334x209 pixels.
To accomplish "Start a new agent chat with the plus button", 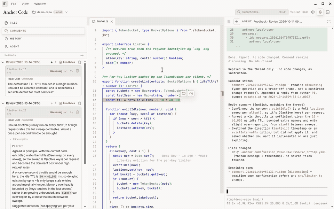I will pyautogui.click(x=237, y=22).
